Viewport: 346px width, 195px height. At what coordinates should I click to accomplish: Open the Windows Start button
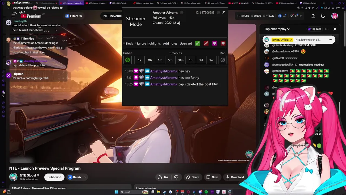tap(116, 192)
